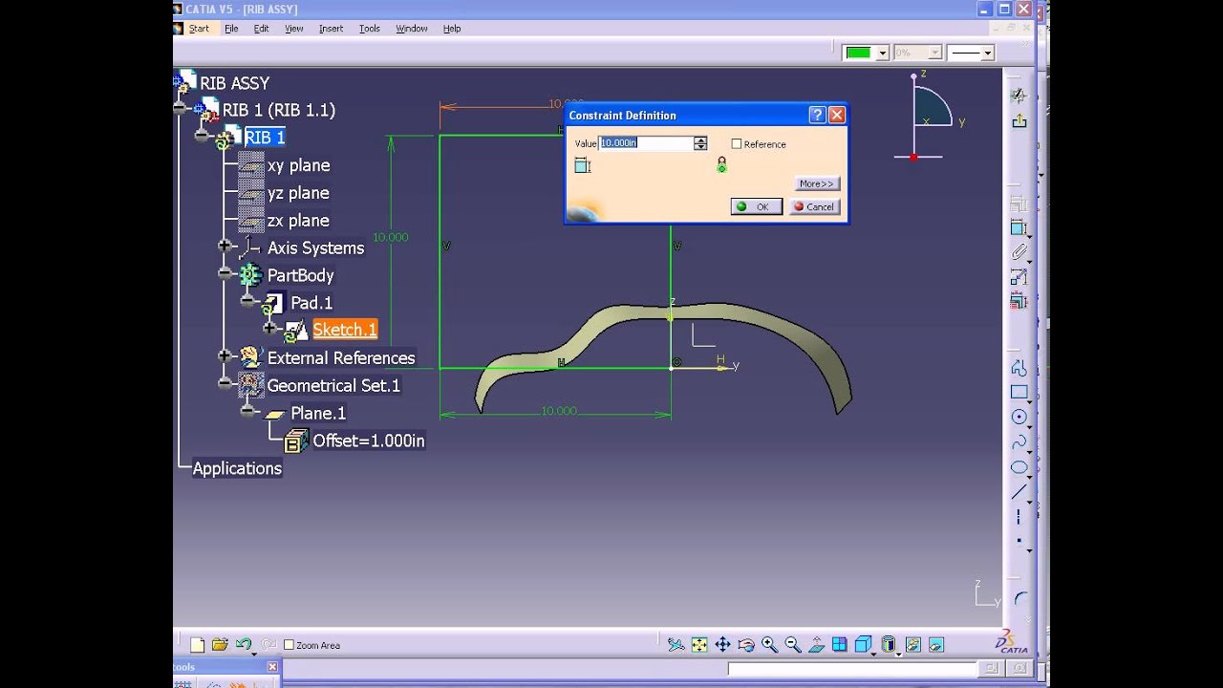Select the Rotate view tool
Image resolution: width=1223 pixels, height=688 pixels.
(746, 645)
